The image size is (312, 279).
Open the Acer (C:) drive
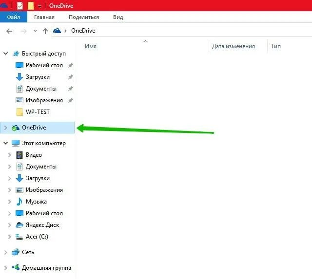[37, 237]
